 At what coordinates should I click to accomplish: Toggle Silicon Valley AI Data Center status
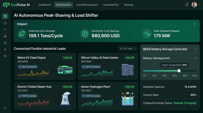coord(129,58)
